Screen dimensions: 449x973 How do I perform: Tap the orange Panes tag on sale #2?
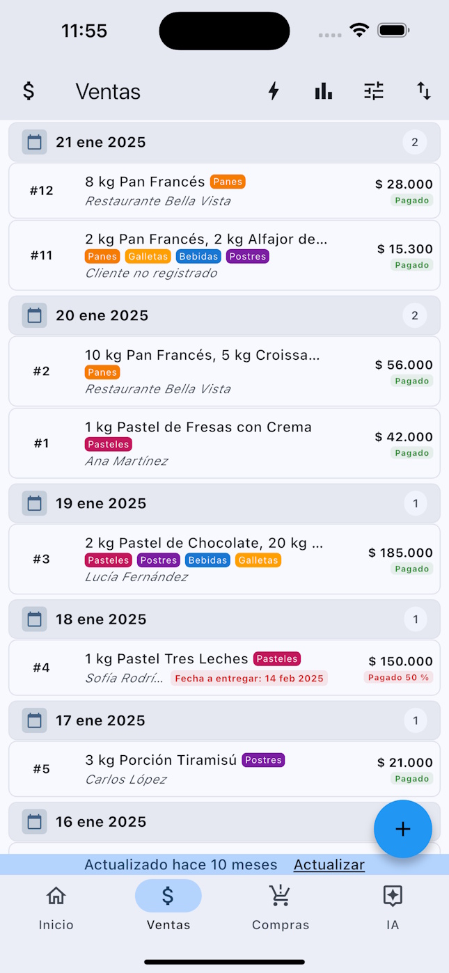102,372
